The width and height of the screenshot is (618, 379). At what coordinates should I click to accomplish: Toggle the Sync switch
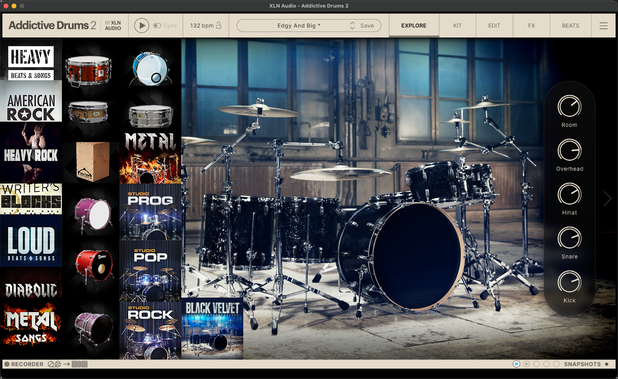157,26
